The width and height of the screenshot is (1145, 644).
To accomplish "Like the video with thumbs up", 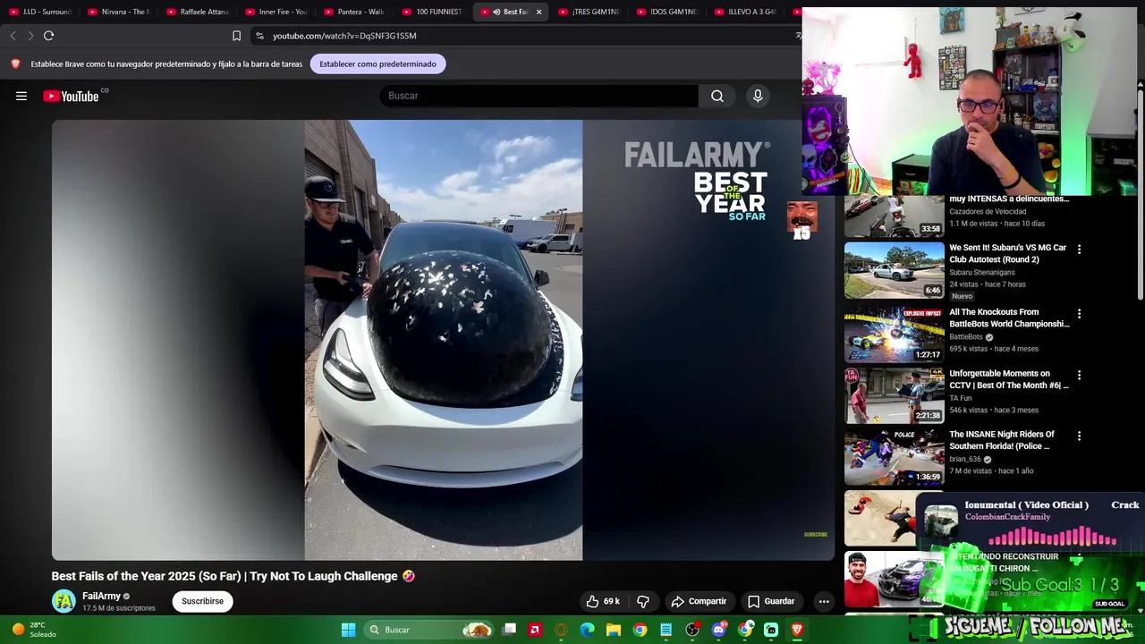I will click(602, 601).
